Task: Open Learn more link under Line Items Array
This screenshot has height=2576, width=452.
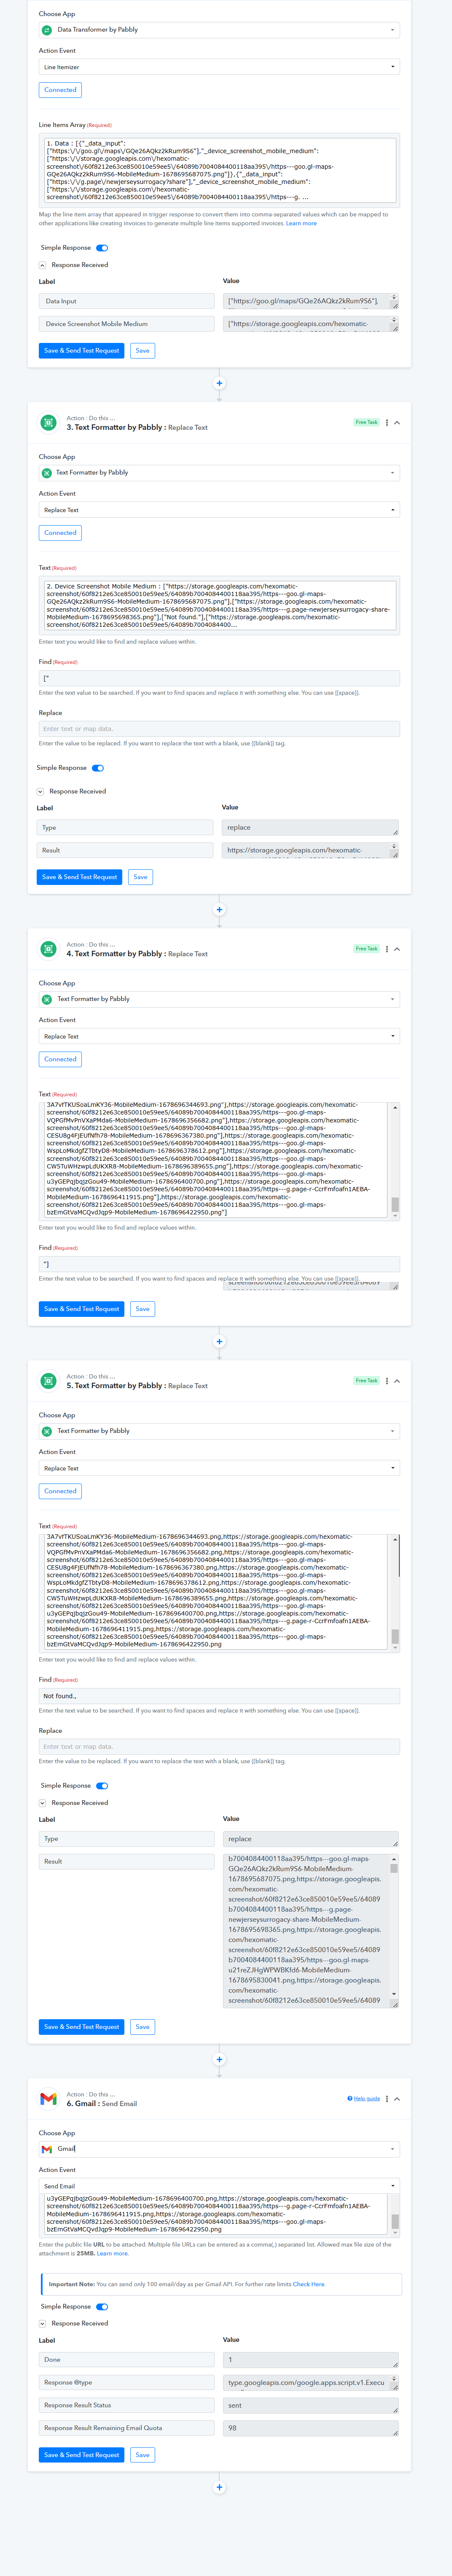Action: click(x=301, y=224)
